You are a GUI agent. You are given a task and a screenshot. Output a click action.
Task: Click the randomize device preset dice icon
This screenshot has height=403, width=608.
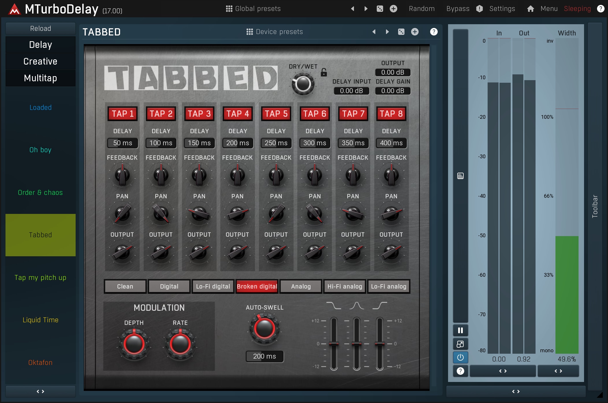point(401,32)
